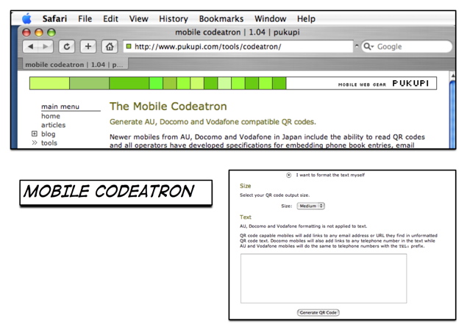This screenshot has height=332, width=470.
Task: Click the 'main menu' sidebar heading
Action: tap(60, 107)
